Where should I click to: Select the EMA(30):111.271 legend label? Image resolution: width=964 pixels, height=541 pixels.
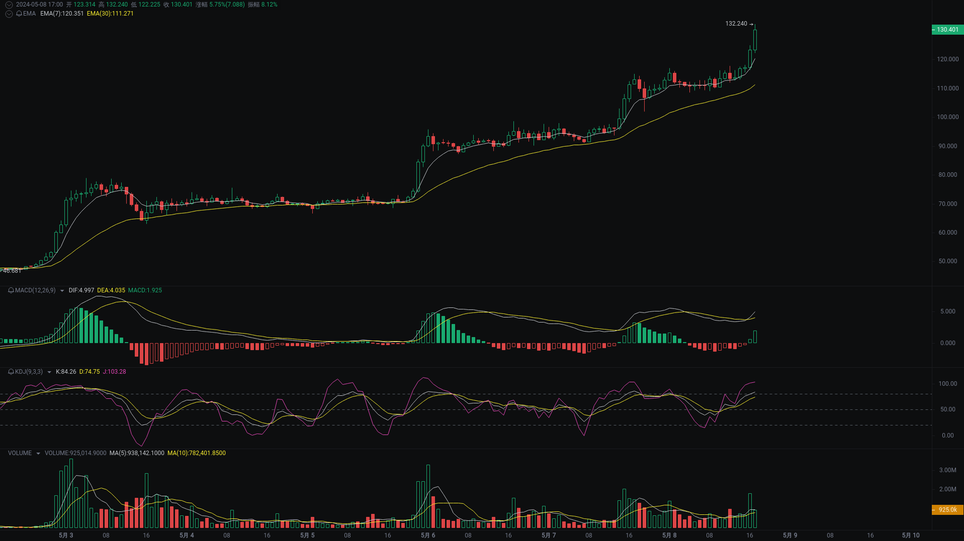(x=110, y=14)
